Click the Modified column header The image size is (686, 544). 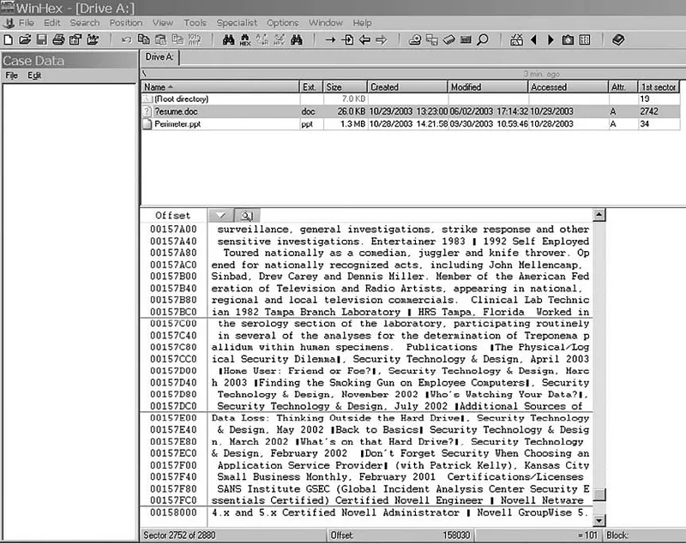tap(488, 87)
